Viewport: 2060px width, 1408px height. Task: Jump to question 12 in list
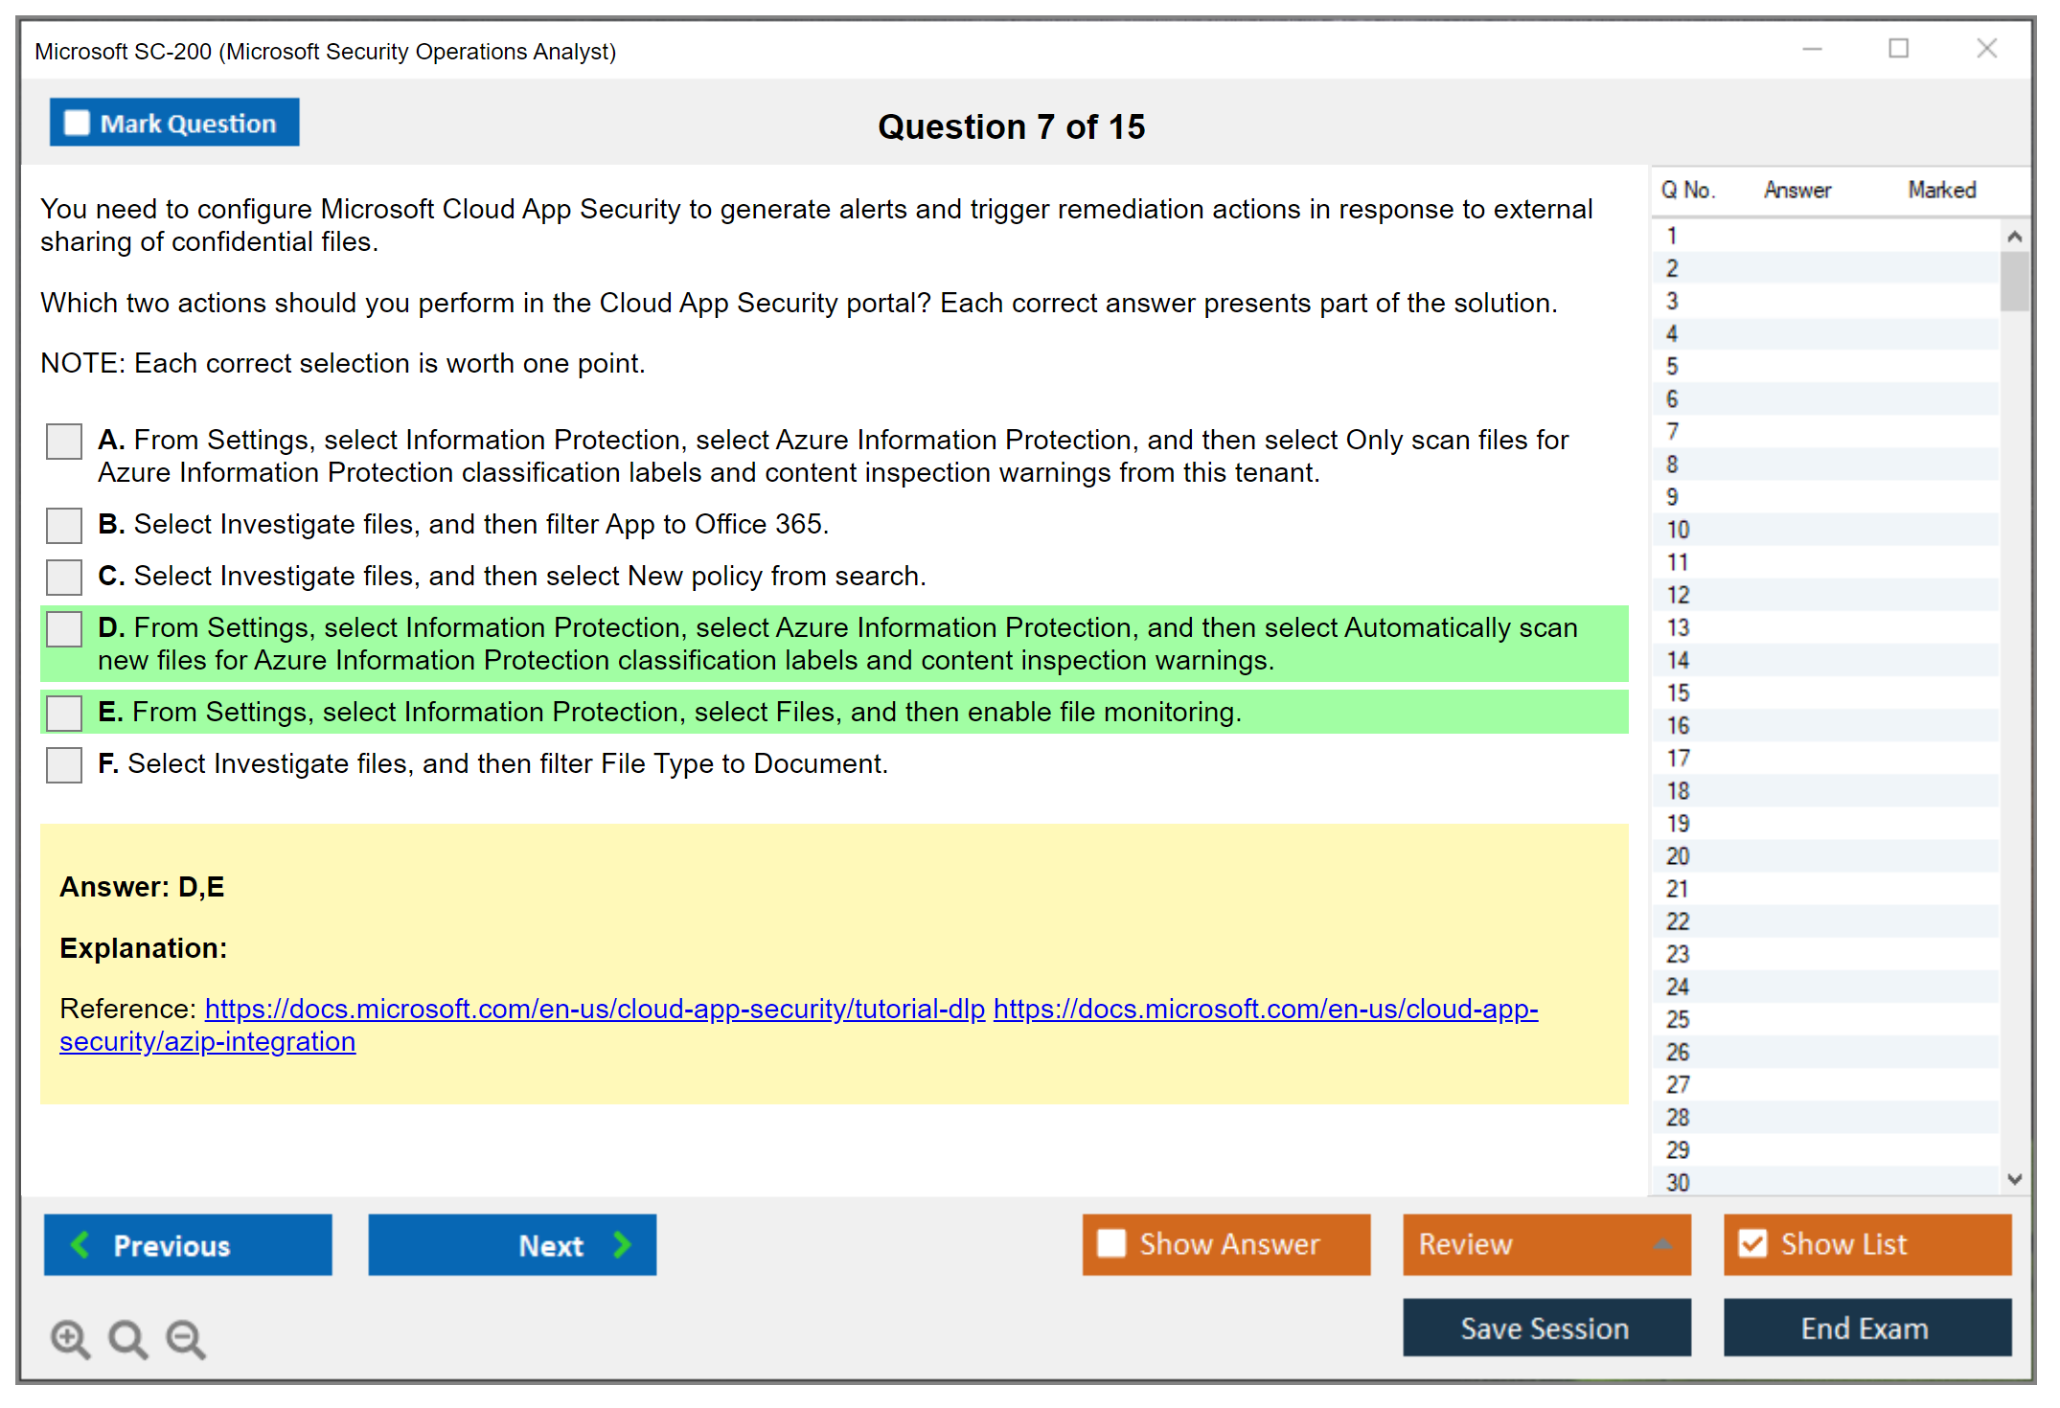click(x=1678, y=595)
